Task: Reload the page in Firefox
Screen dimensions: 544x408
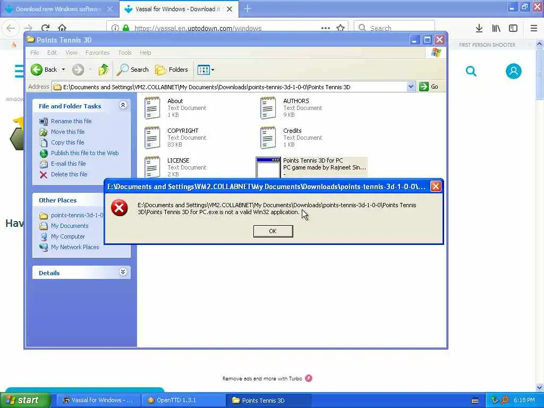Action: [x=46, y=28]
